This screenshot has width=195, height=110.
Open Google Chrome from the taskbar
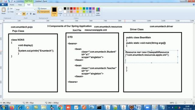coord(60,107)
